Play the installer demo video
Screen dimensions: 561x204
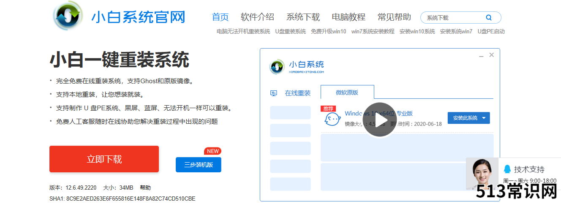pos(379,120)
